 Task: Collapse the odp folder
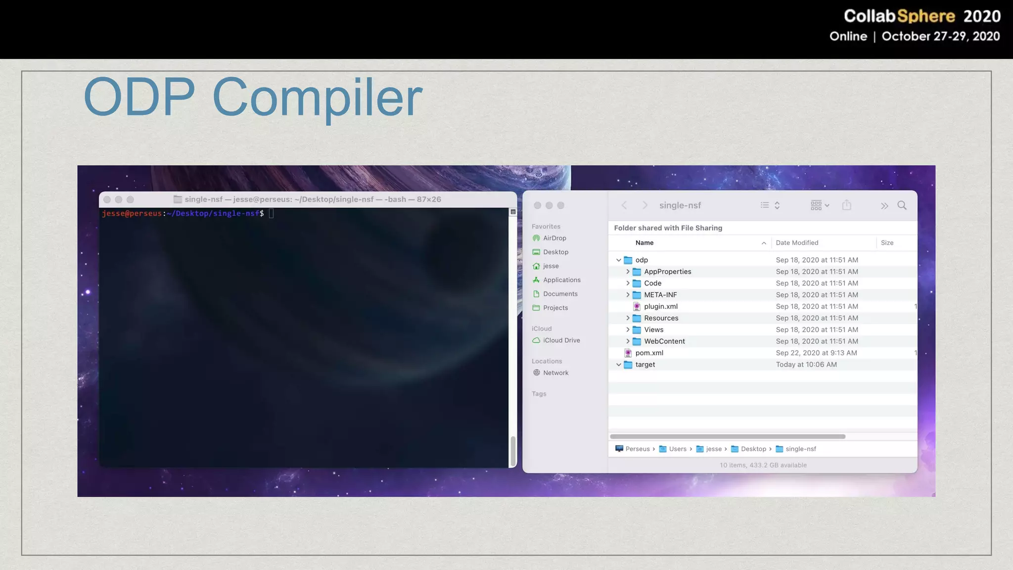(618, 260)
